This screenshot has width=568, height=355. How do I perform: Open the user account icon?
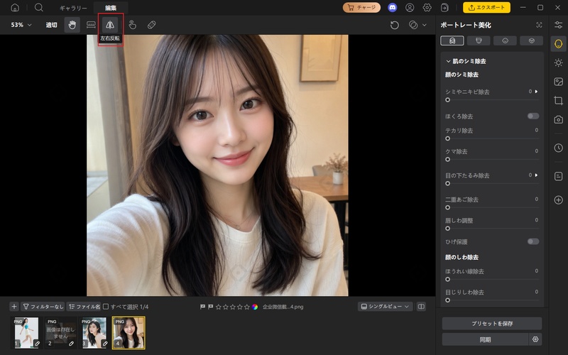(x=410, y=8)
